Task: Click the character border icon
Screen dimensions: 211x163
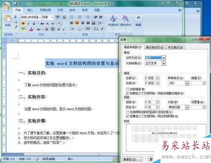Action: (64, 17)
